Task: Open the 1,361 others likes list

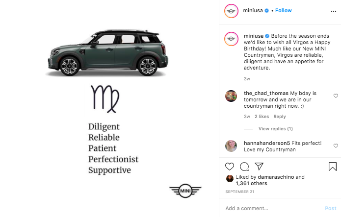Action: point(251,184)
